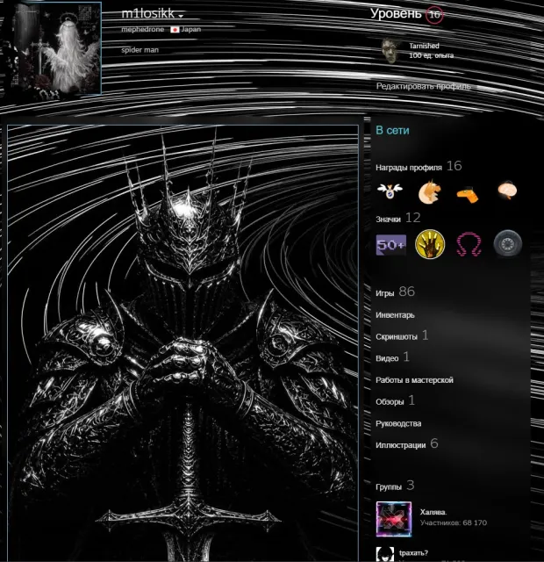The width and height of the screenshot is (544, 562).
Task: Open Работы в мастерской link
Action: (414, 380)
